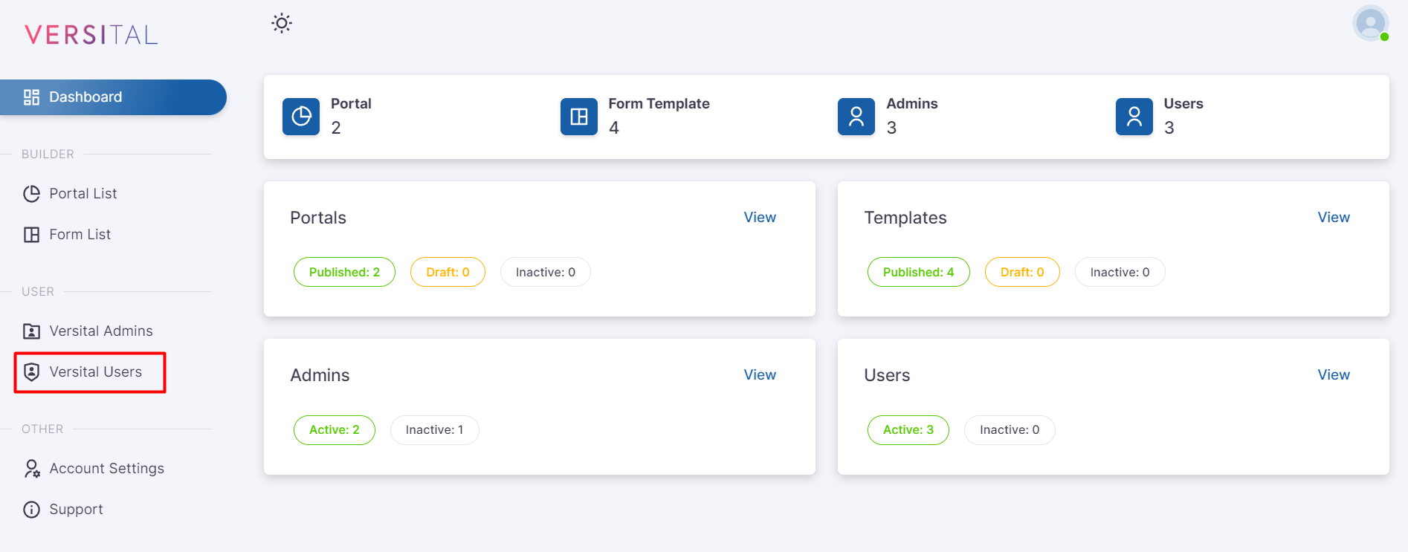The width and height of the screenshot is (1408, 552).
Task: Click the Portal pie chart stat icon
Action: [301, 117]
